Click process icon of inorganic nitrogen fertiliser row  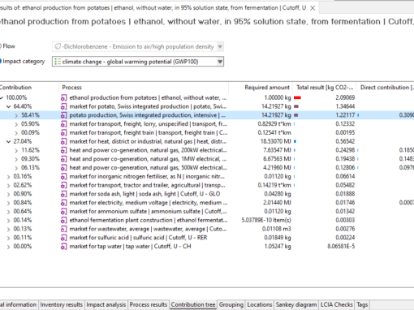point(63,177)
